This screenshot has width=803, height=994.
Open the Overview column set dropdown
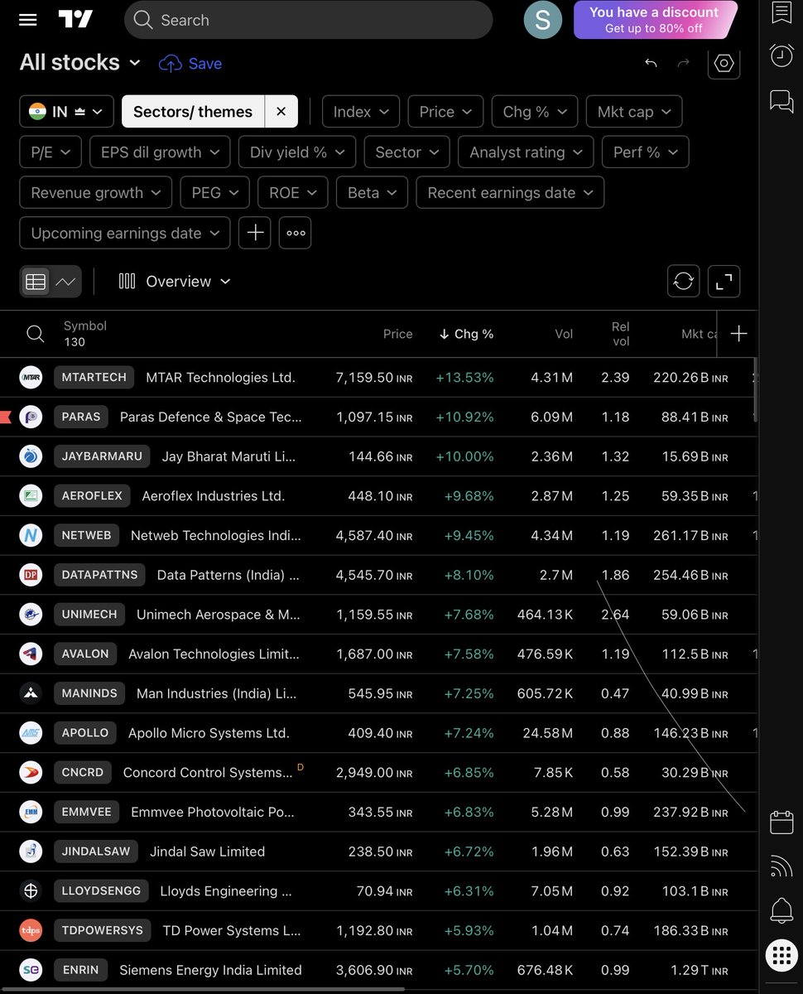(175, 282)
